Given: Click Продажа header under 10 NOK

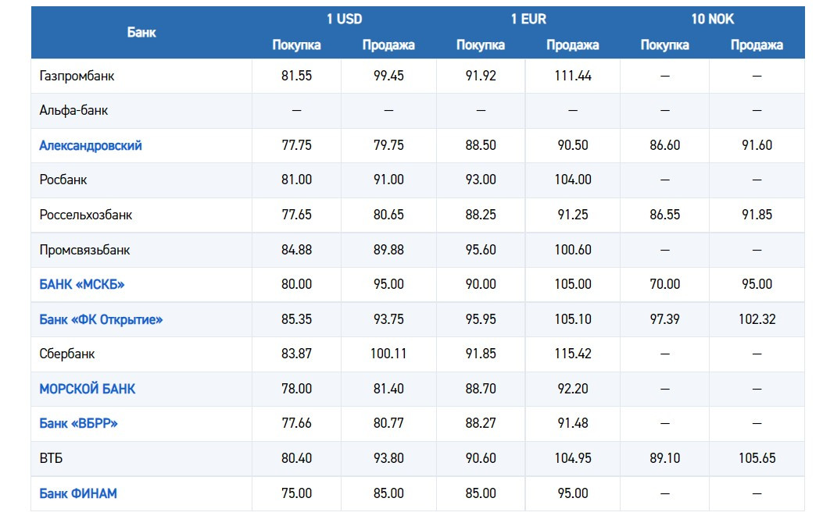Looking at the screenshot, I should 757,44.
